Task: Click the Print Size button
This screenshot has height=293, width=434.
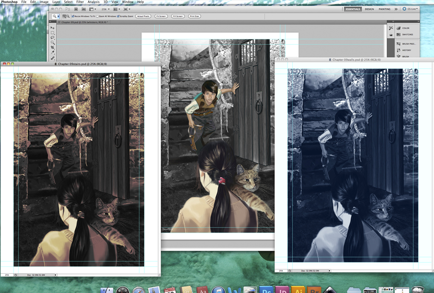Action: [x=195, y=16]
